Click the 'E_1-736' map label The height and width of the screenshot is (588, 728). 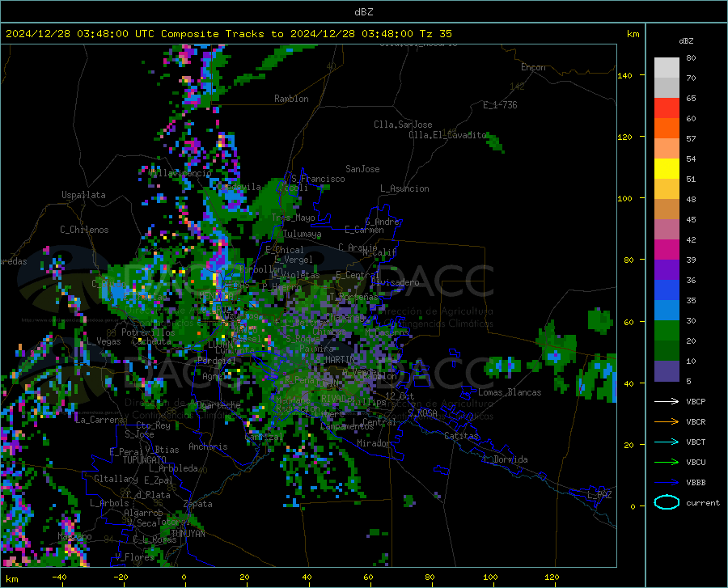pos(500,105)
